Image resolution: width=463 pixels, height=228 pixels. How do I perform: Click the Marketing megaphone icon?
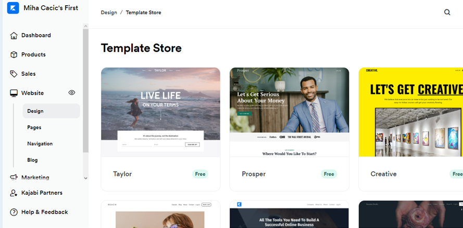click(x=14, y=177)
